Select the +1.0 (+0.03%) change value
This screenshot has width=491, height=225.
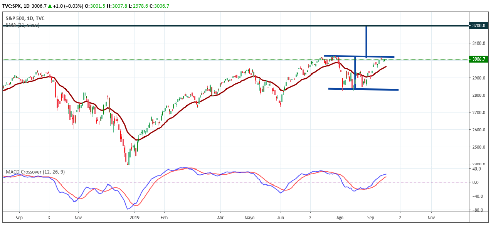coord(68,6)
